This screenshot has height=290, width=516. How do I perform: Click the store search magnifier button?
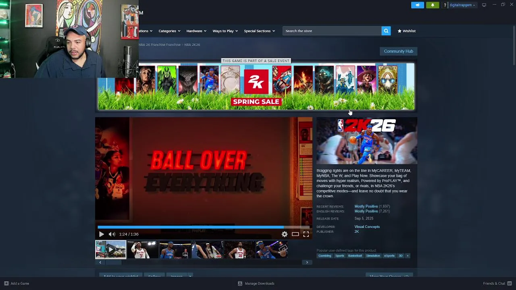pos(386,31)
